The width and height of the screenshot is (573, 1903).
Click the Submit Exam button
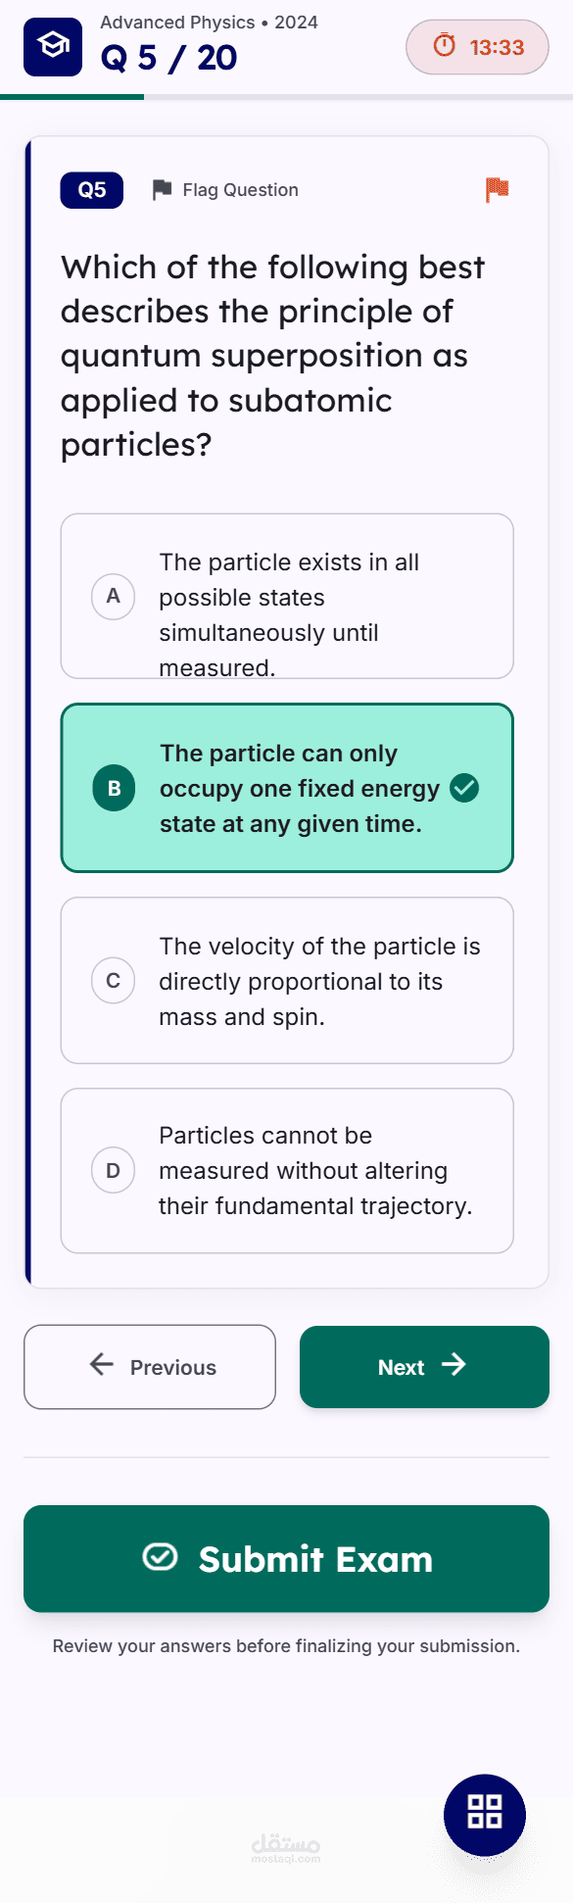[286, 1559]
